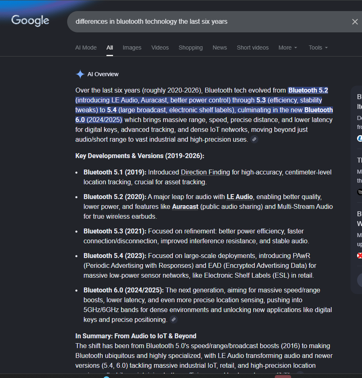Open the Shopping tab
The width and height of the screenshot is (362, 378).
click(191, 48)
